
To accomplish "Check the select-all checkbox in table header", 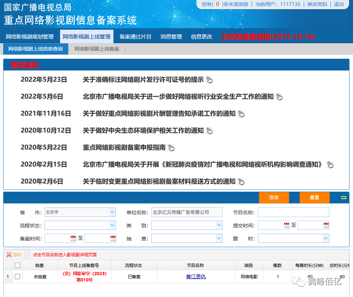I will tap(17, 265).
